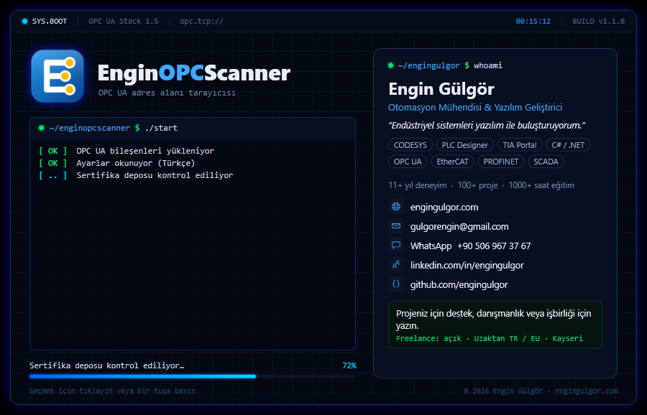Click the EnginOPCScanner title text
The image size is (647, 415).
[194, 73]
